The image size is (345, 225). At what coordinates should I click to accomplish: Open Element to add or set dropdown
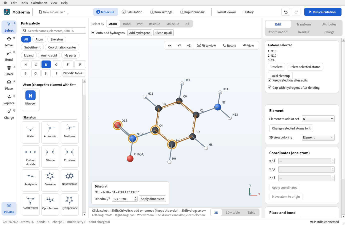(318, 119)
